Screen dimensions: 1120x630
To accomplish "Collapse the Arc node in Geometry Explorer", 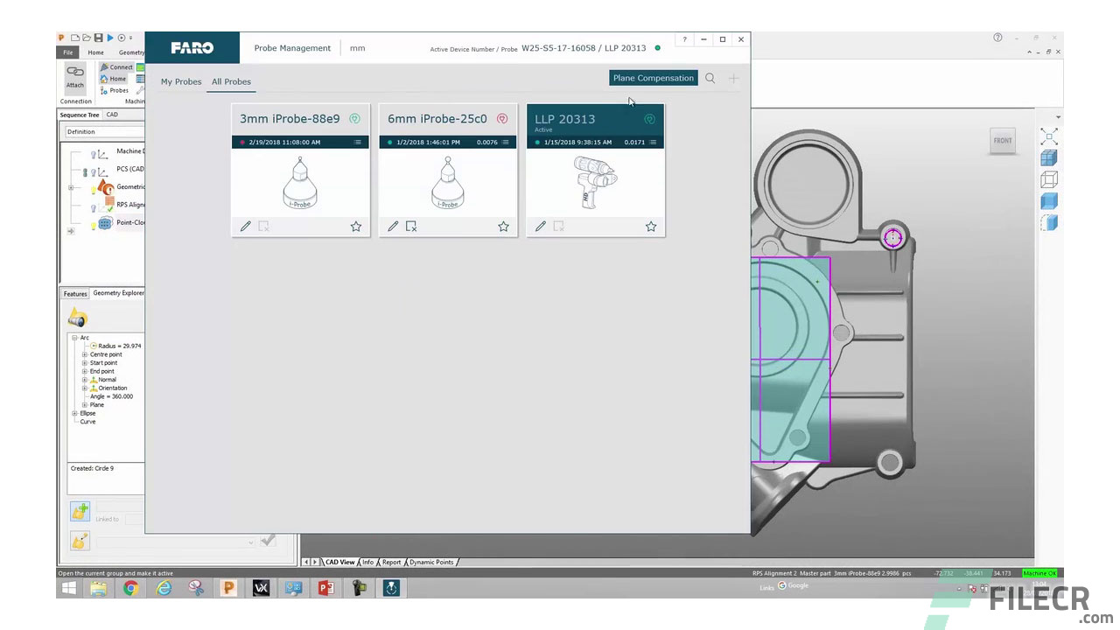I will pyautogui.click(x=74, y=338).
